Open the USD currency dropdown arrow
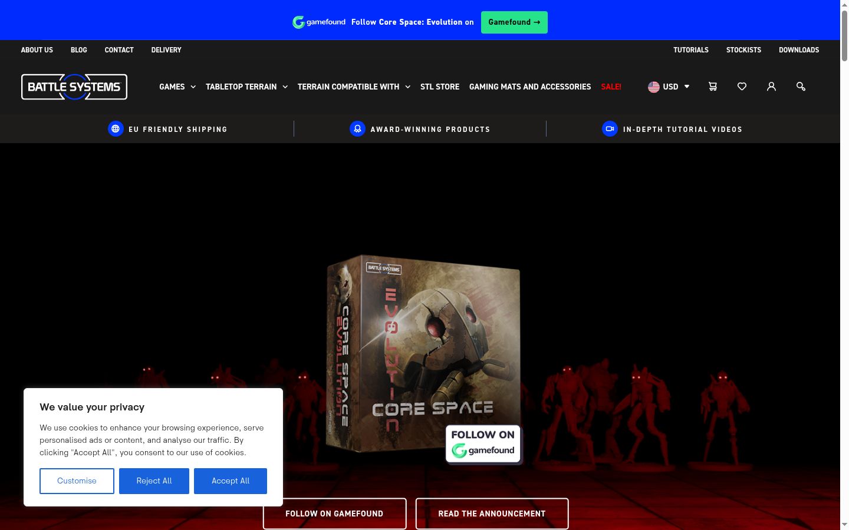The width and height of the screenshot is (849, 530). [687, 87]
